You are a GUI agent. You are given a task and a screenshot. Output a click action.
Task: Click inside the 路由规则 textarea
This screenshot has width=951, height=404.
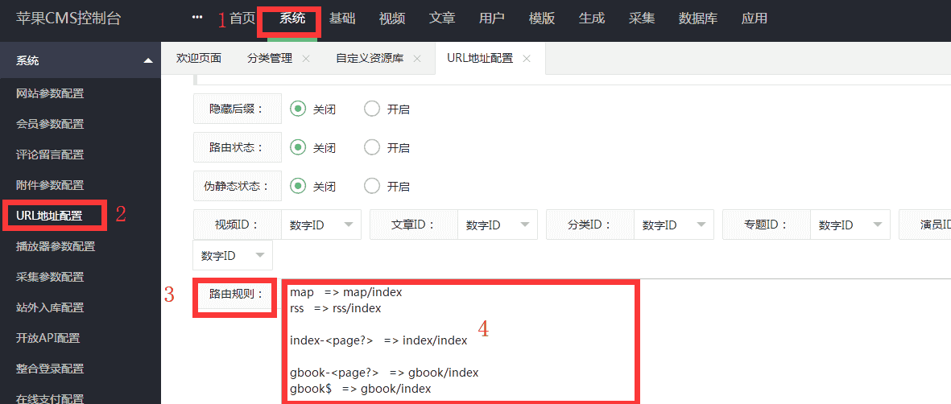[x=616, y=341]
